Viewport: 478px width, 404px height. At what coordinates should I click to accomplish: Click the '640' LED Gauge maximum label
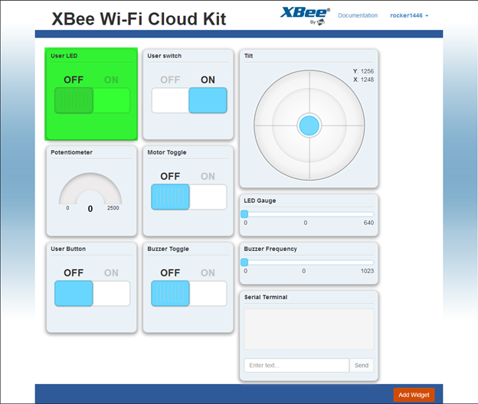(x=368, y=223)
